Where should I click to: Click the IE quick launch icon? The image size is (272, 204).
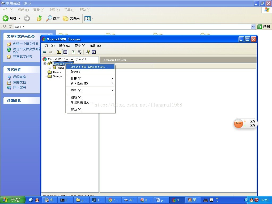tap(31, 200)
